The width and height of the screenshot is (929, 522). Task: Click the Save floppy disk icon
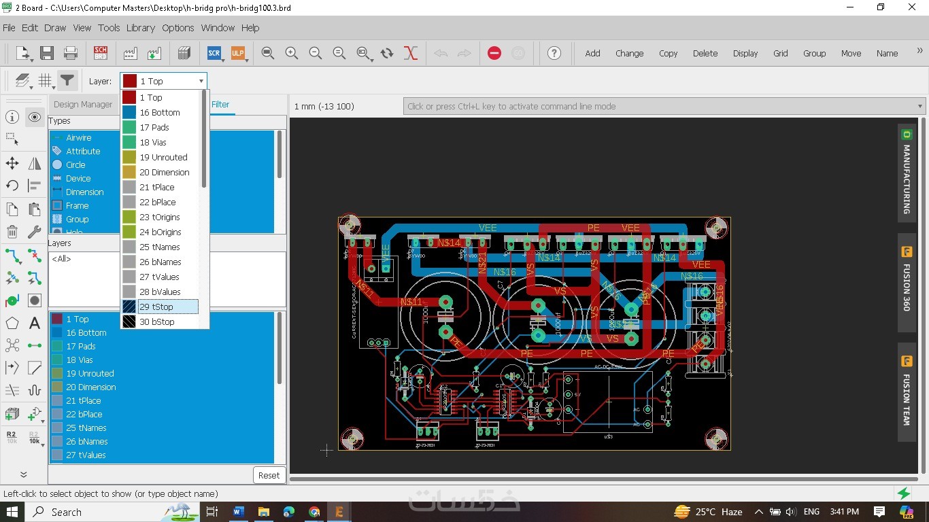[x=46, y=53]
